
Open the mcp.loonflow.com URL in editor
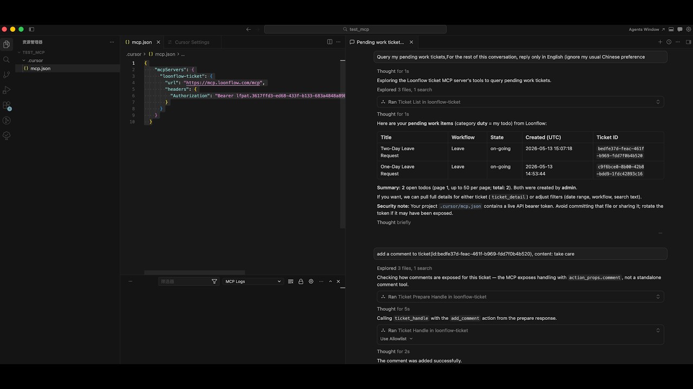[x=224, y=83]
